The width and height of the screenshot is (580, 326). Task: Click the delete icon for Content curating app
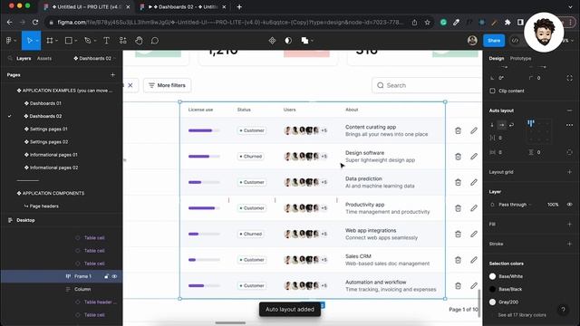pos(458,130)
